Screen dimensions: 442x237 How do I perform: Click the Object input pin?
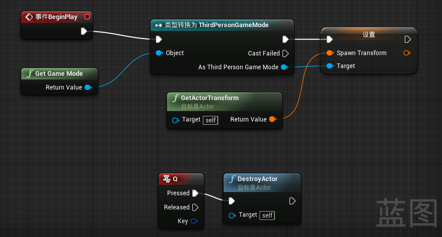(x=159, y=53)
